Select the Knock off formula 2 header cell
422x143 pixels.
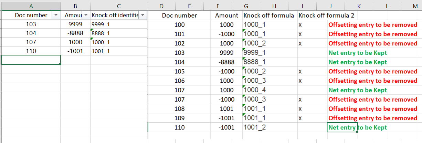point(326,16)
